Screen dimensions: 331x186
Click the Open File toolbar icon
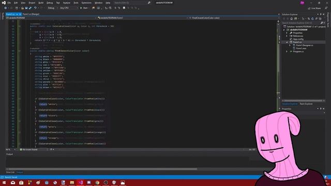click(x=22, y=8)
